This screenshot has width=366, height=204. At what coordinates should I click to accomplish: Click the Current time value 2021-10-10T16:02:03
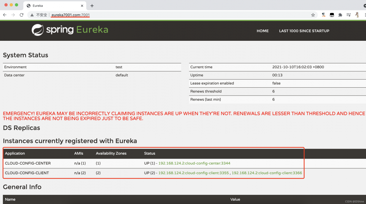(x=298, y=67)
